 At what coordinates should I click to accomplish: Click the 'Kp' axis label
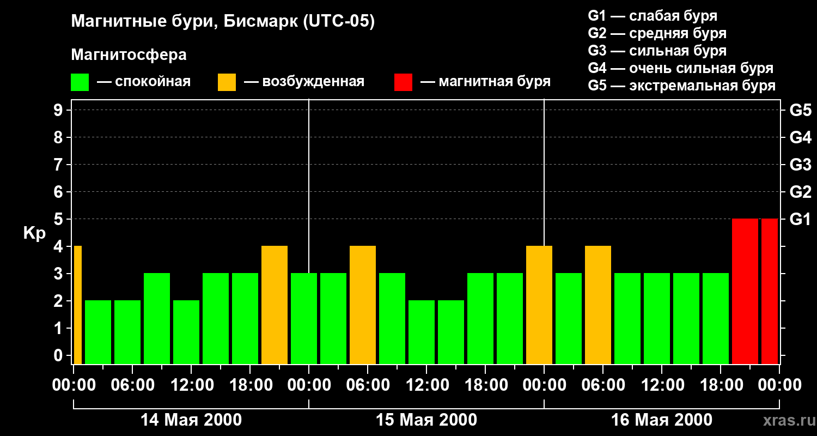click(x=34, y=233)
